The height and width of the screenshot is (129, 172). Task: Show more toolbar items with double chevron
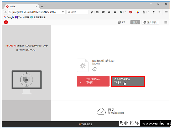159,12
